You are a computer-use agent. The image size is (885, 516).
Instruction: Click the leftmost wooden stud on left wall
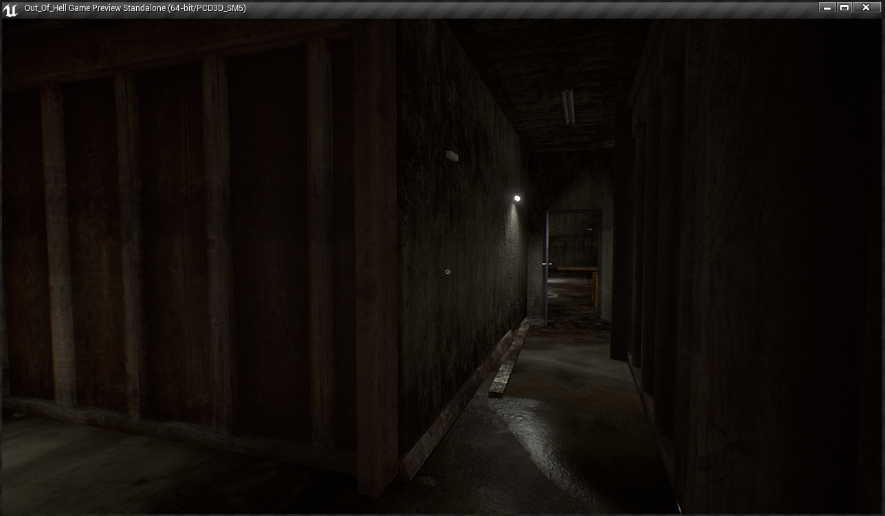click(56, 241)
